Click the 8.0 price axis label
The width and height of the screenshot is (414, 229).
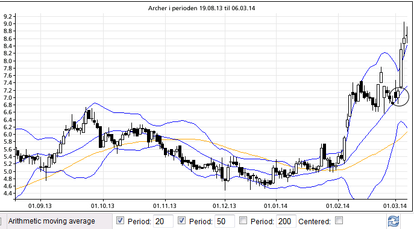coord(8,61)
